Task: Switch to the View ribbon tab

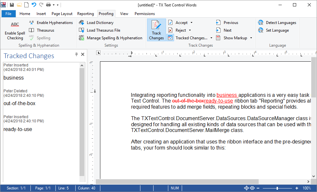Action: tap(124, 14)
